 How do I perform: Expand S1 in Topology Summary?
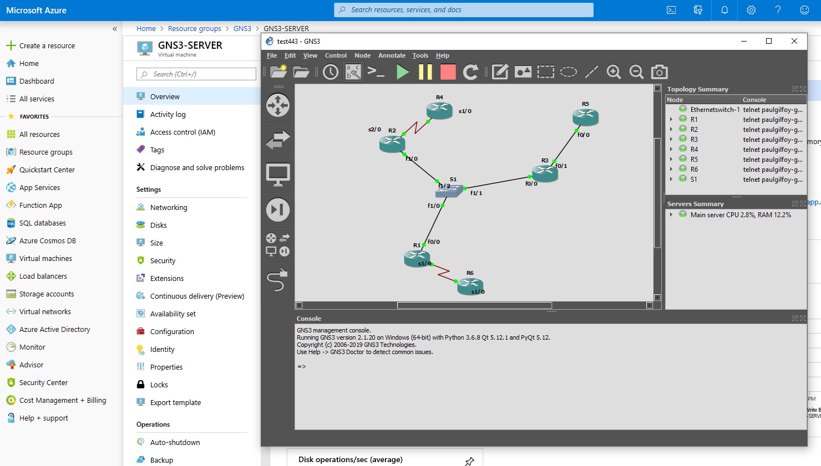(671, 179)
